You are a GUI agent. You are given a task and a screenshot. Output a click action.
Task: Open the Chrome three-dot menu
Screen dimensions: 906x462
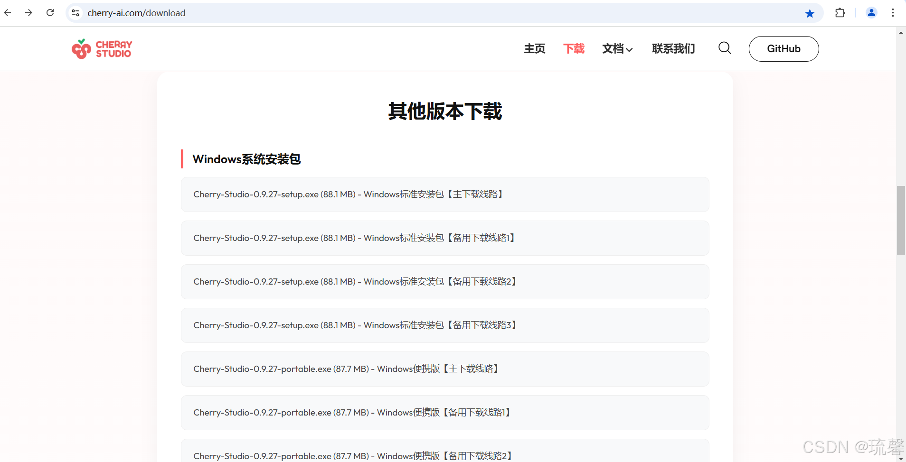tap(893, 13)
